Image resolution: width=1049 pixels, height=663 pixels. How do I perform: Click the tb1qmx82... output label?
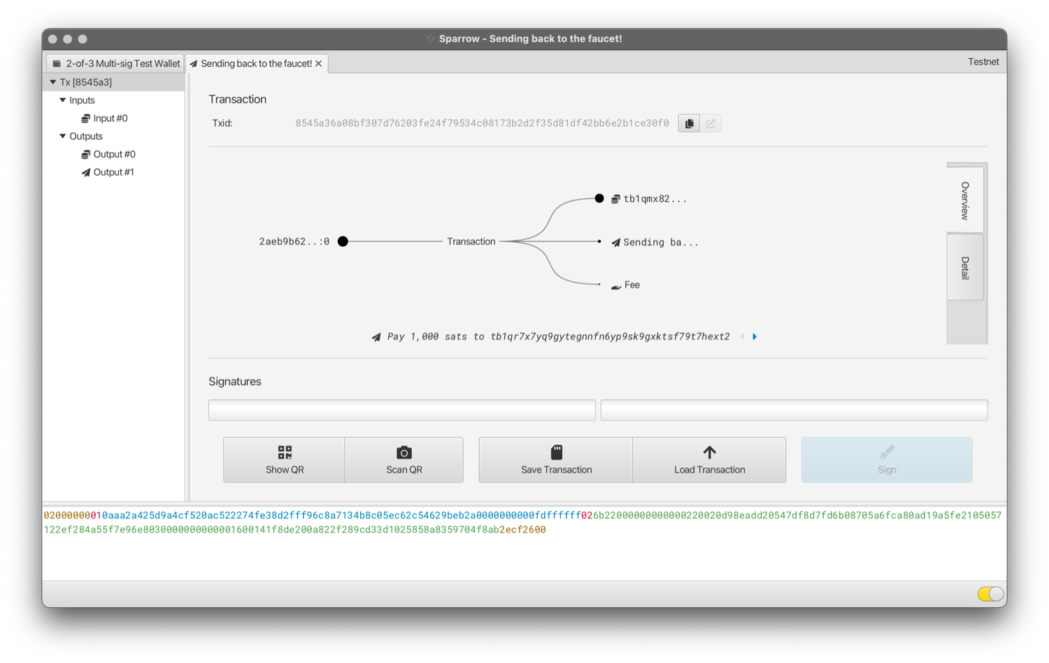coord(655,199)
